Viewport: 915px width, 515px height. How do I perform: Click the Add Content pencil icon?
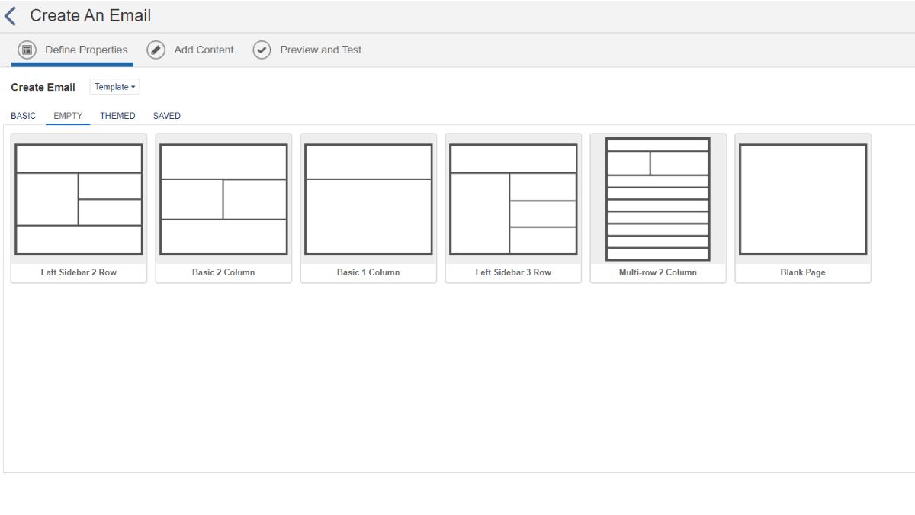click(156, 50)
